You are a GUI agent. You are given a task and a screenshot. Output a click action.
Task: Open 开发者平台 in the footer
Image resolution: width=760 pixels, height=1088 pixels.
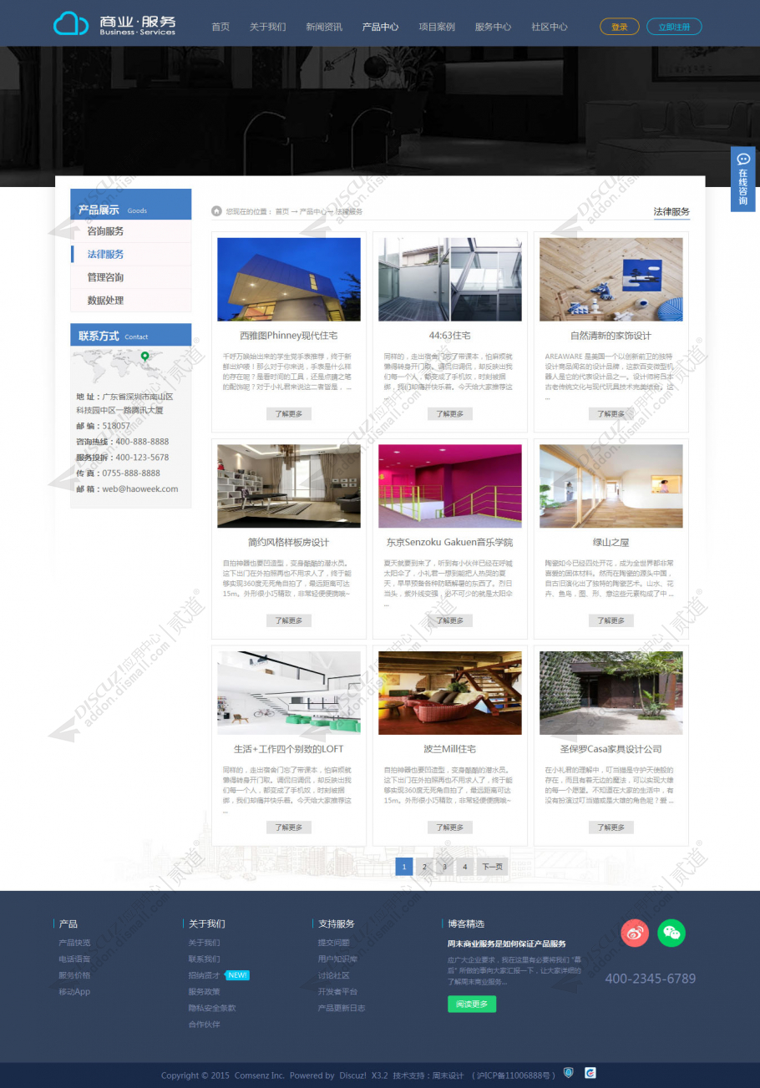(x=337, y=992)
